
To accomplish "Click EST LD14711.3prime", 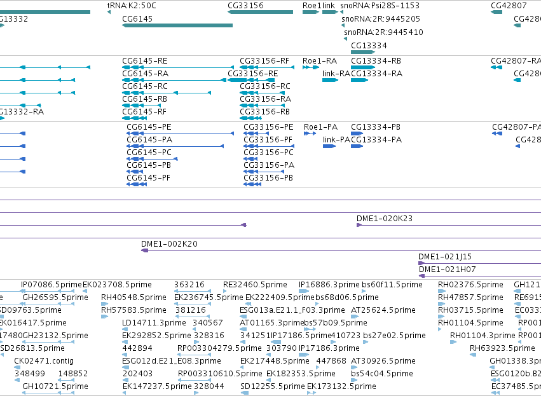I will coord(154,323).
